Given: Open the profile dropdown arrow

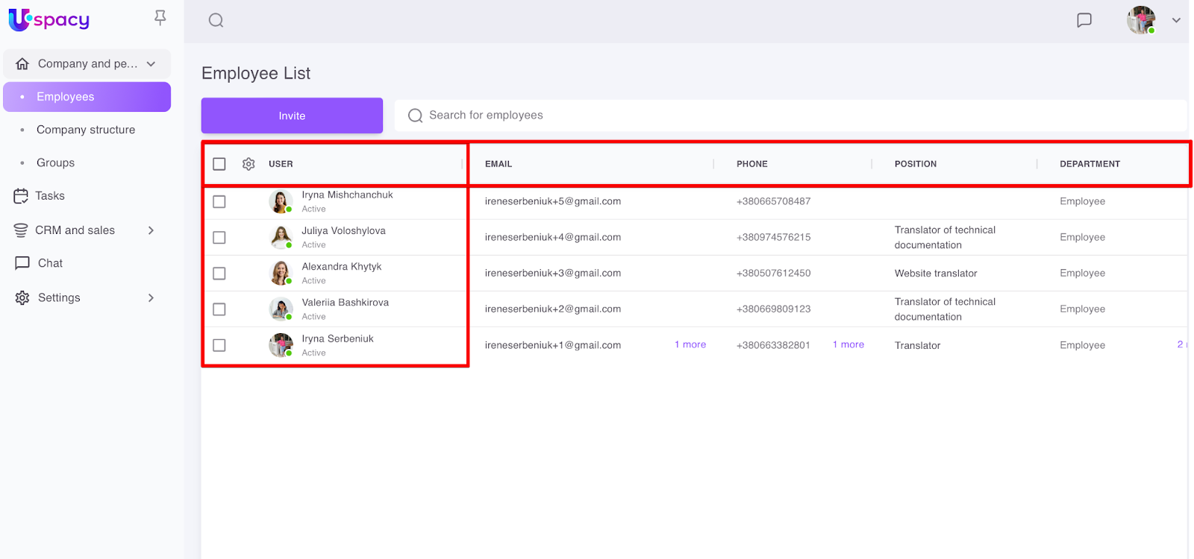Looking at the screenshot, I should (x=1176, y=20).
